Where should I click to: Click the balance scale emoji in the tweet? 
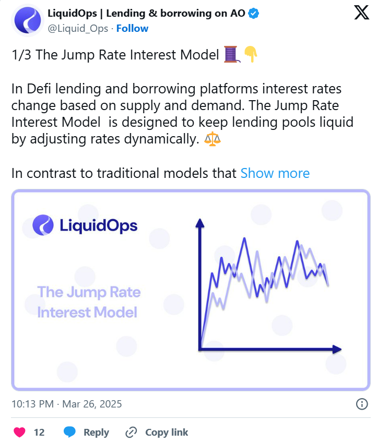214,138
